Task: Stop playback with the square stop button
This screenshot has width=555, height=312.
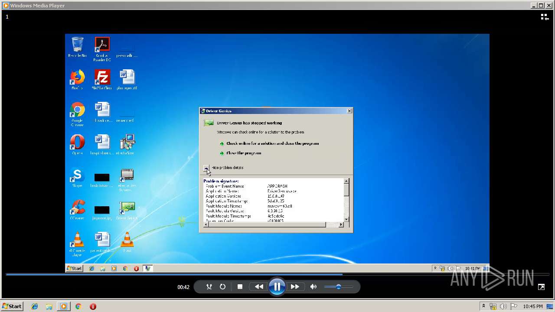Action: tap(240, 287)
